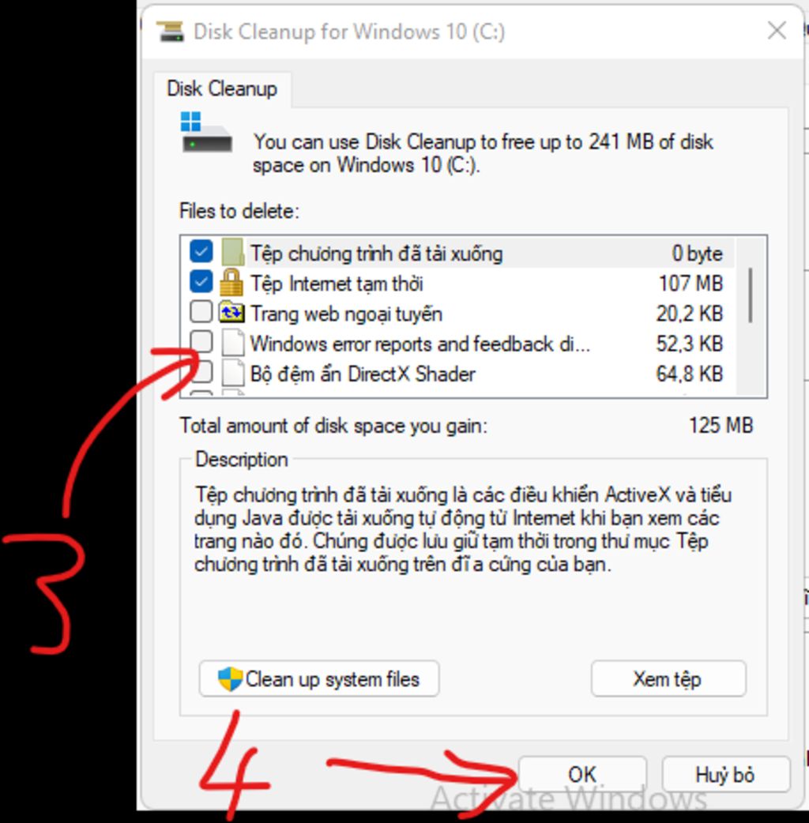
Task: Check the Trang web ngoại tuyến checkbox
Action: click(201, 312)
